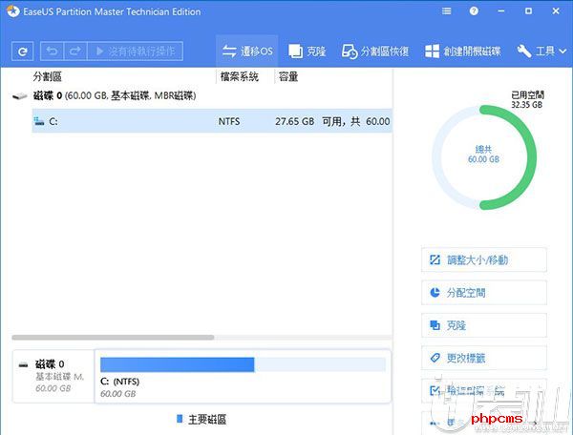Click the 總共 60.00 GB chart label
Image resolution: width=573 pixels, height=435 pixels.
(x=483, y=155)
